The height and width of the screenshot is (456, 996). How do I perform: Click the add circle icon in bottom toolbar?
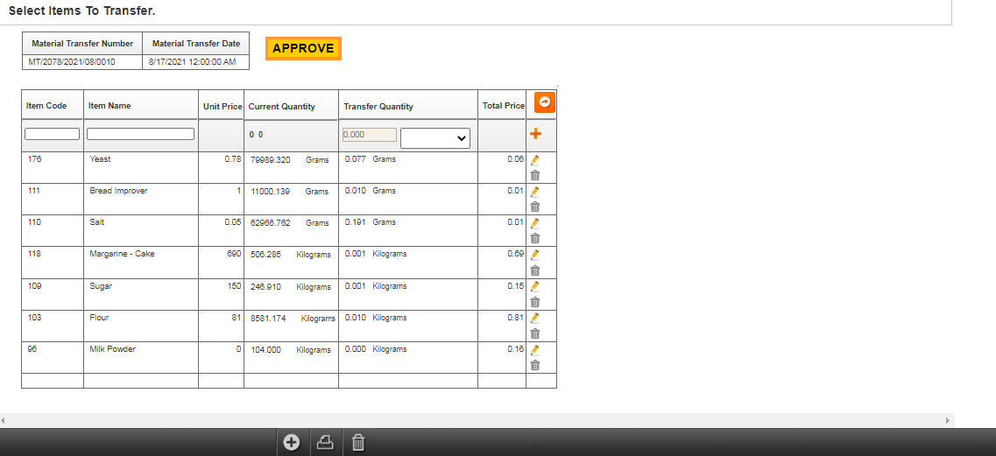pos(292,443)
